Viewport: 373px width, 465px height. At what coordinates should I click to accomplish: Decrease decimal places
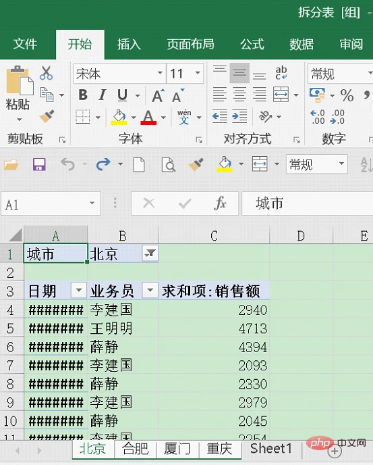337,117
